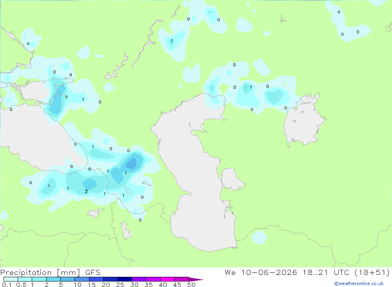Open the weatheronline.co.uk copyright link

tap(359, 283)
